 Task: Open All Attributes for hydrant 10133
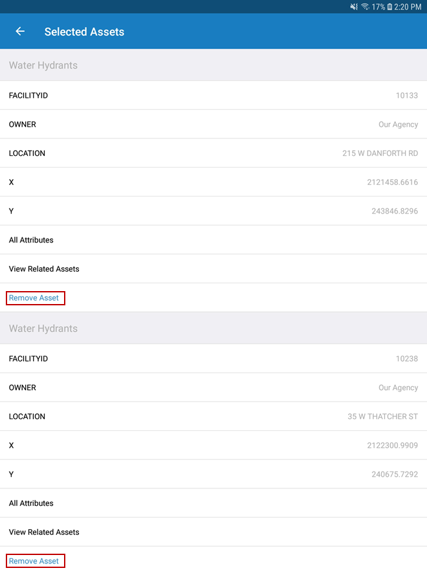(213, 240)
